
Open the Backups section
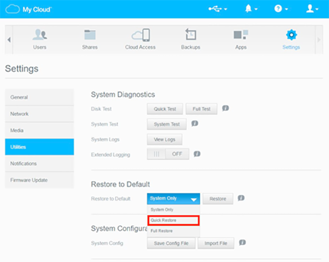point(191,39)
